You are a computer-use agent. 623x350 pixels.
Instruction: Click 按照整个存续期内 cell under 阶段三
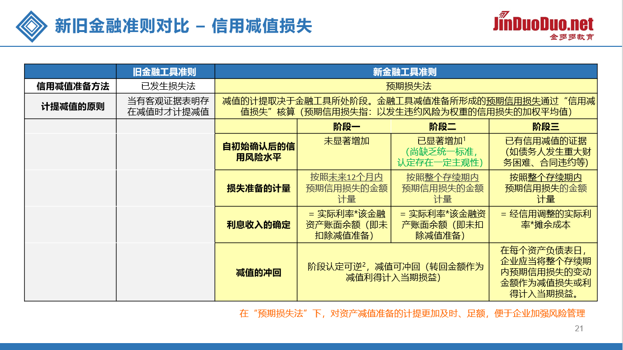coord(543,188)
